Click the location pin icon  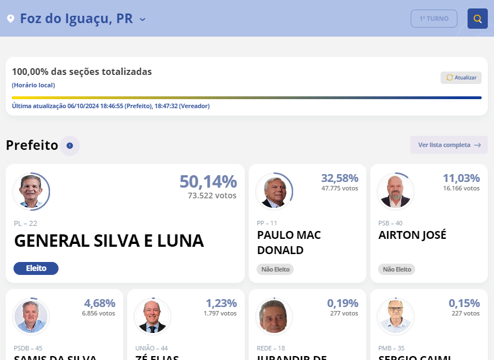pos(10,19)
